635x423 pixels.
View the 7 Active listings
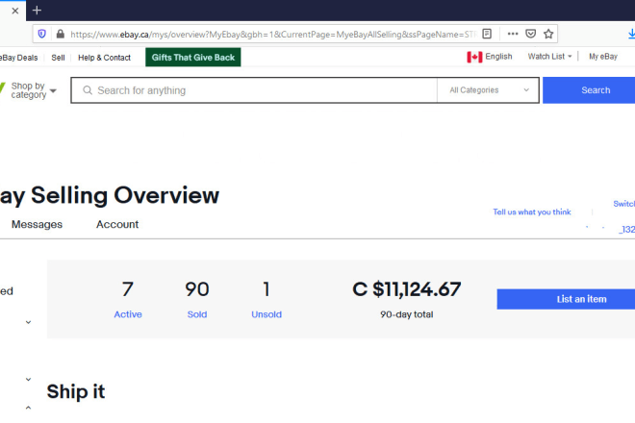[128, 299]
